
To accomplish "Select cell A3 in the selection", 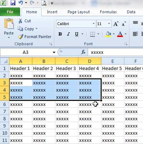I will pyautogui.click(x=20, y=83).
